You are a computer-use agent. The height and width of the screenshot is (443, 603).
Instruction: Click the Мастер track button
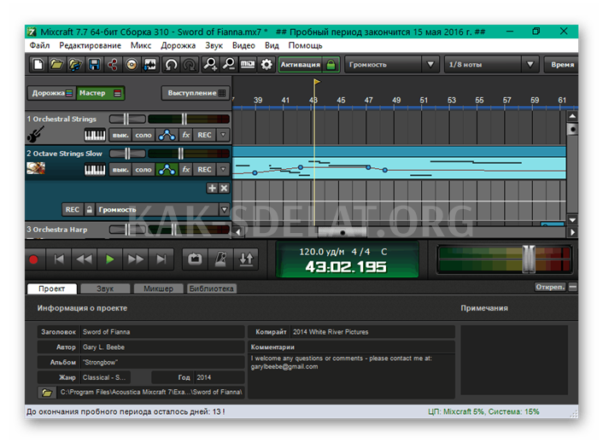(100, 93)
